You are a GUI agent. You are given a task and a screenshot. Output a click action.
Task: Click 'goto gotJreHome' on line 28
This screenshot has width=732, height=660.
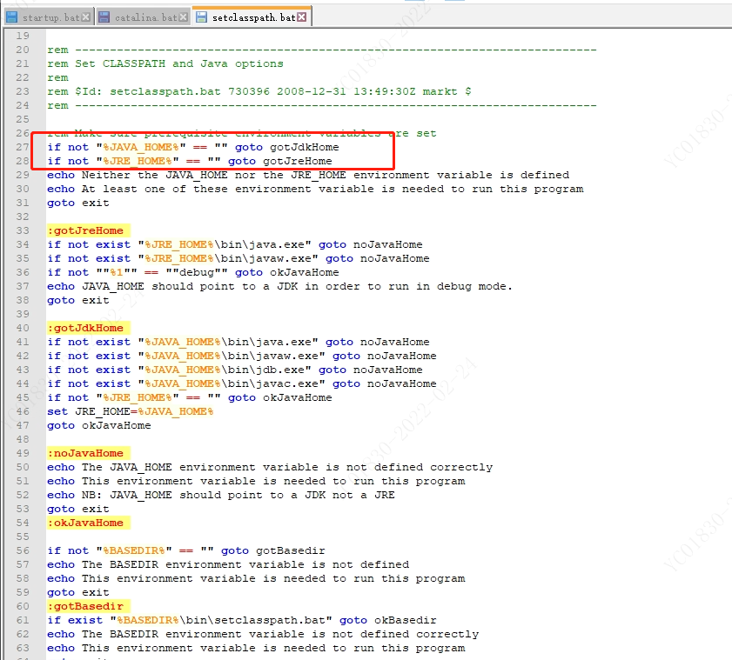coord(279,162)
